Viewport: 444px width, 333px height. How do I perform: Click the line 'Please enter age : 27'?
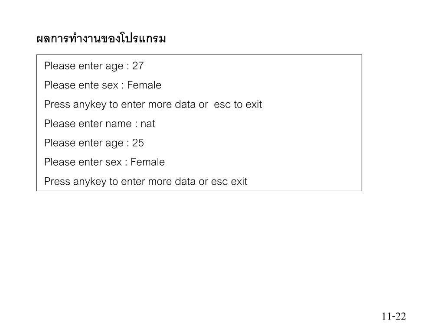(94, 66)
